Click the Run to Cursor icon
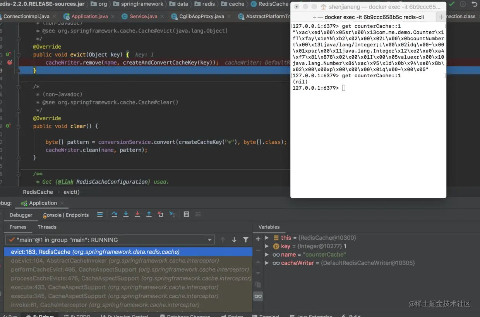The width and height of the screenshot is (480, 317). 172,214
